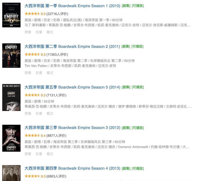Open Boardwalk Empire Season 5 poster thumbnail
The image size is (197, 181).
(x=11, y=98)
